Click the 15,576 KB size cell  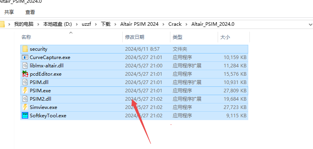coord(235,74)
